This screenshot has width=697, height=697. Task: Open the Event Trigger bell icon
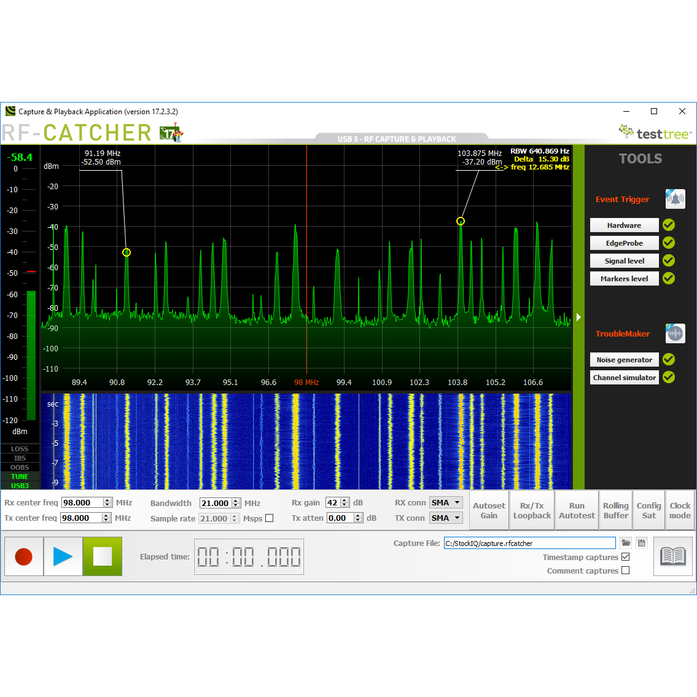tap(675, 198)
